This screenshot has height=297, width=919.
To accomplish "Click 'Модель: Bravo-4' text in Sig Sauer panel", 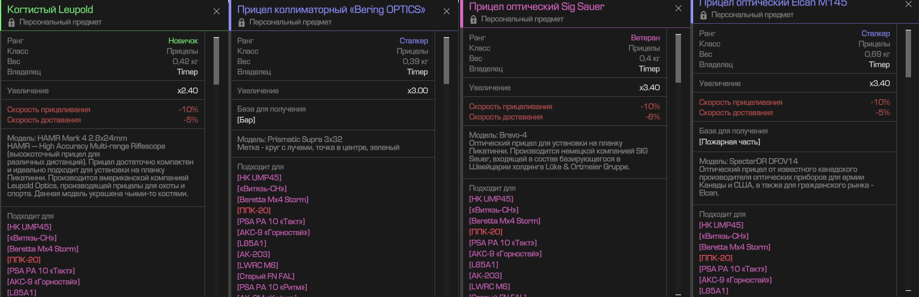I will [498, 135].
